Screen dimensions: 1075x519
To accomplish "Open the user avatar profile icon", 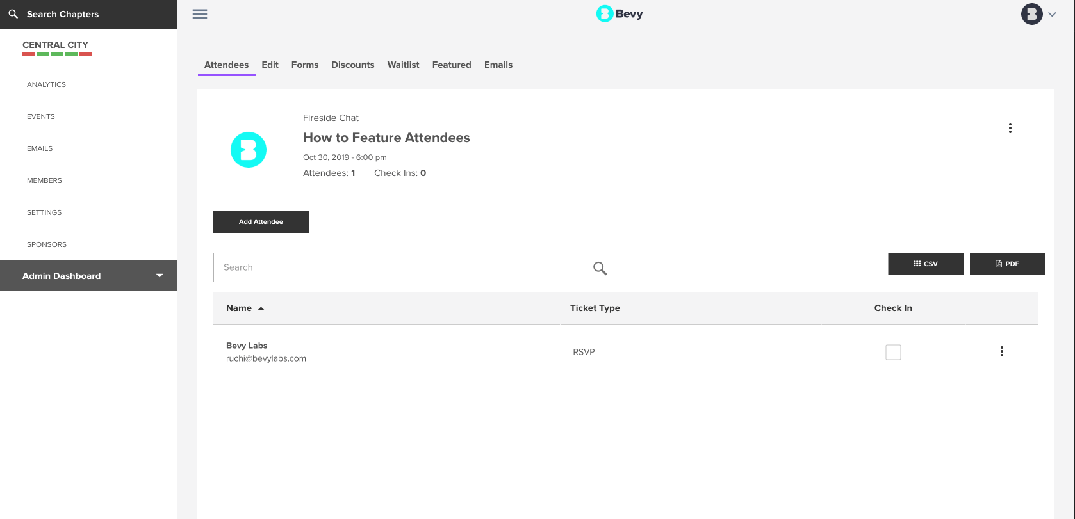I will [x=1031, y=14].
